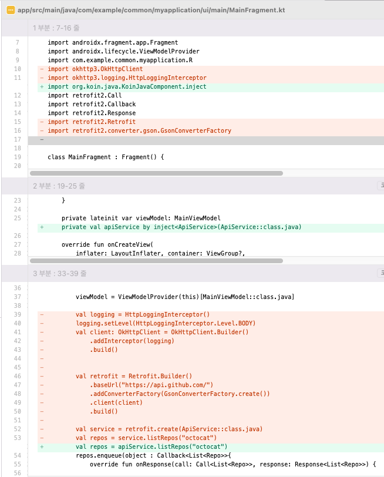The height and width of the screenshot is (477, 384).
Task: Click the horizontal scrollbar under hunk 1
Action: 156,173
